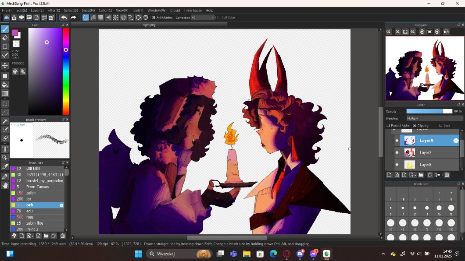Delete layer using the trash icon
The height and width of the screenshot is (261, 465).
[x=447, y=175]
